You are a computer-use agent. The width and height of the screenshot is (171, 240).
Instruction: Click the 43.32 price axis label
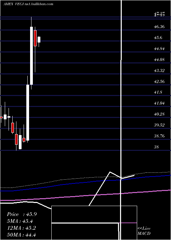[x=159, y=71]
